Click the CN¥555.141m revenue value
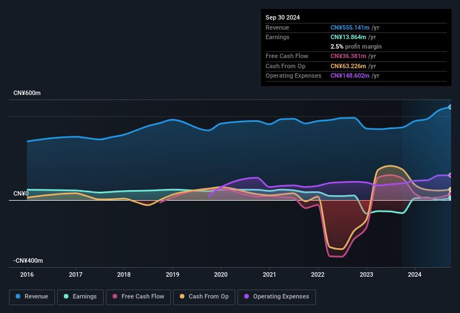This screenshot has width=460, height=313. [x=350, y=27]
